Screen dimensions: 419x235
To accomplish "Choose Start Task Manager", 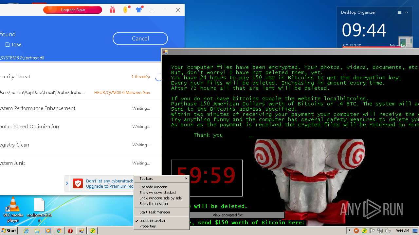I will [x=161, y=212].
